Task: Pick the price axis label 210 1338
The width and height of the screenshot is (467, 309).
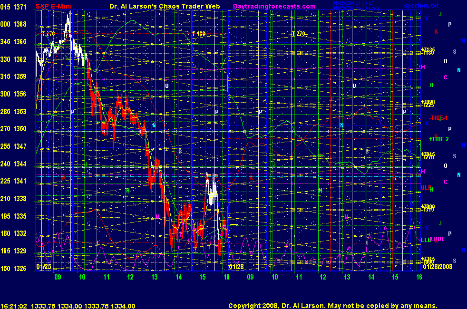Action: pos(13,199)
